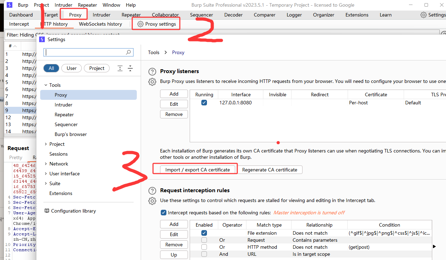Switch to the Logger tab

[x=294, y=15]
